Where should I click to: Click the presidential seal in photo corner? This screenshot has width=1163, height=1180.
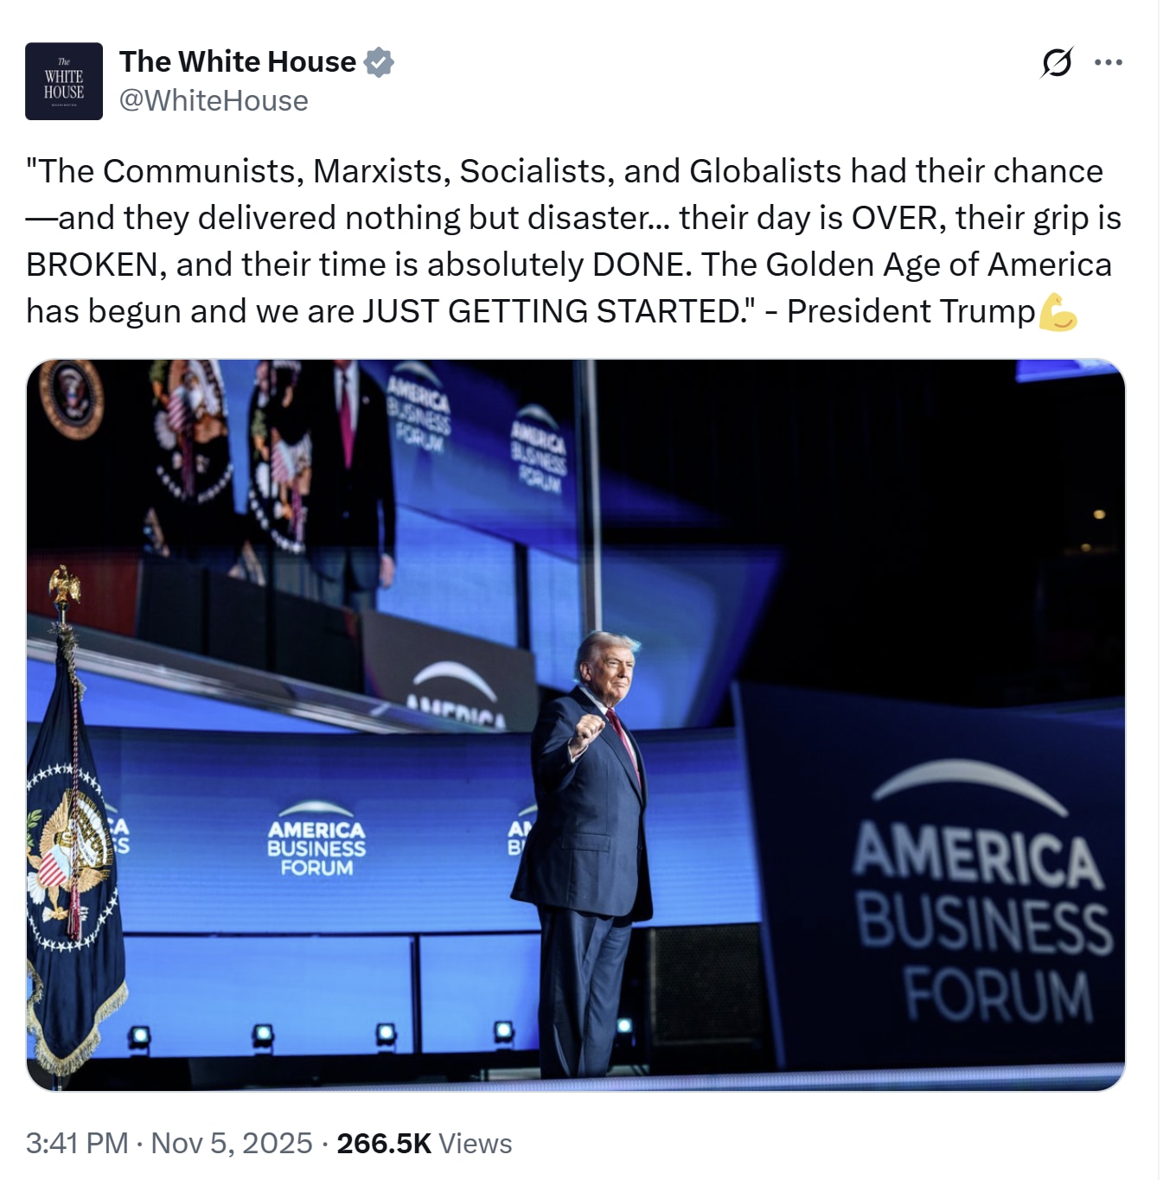72,399
